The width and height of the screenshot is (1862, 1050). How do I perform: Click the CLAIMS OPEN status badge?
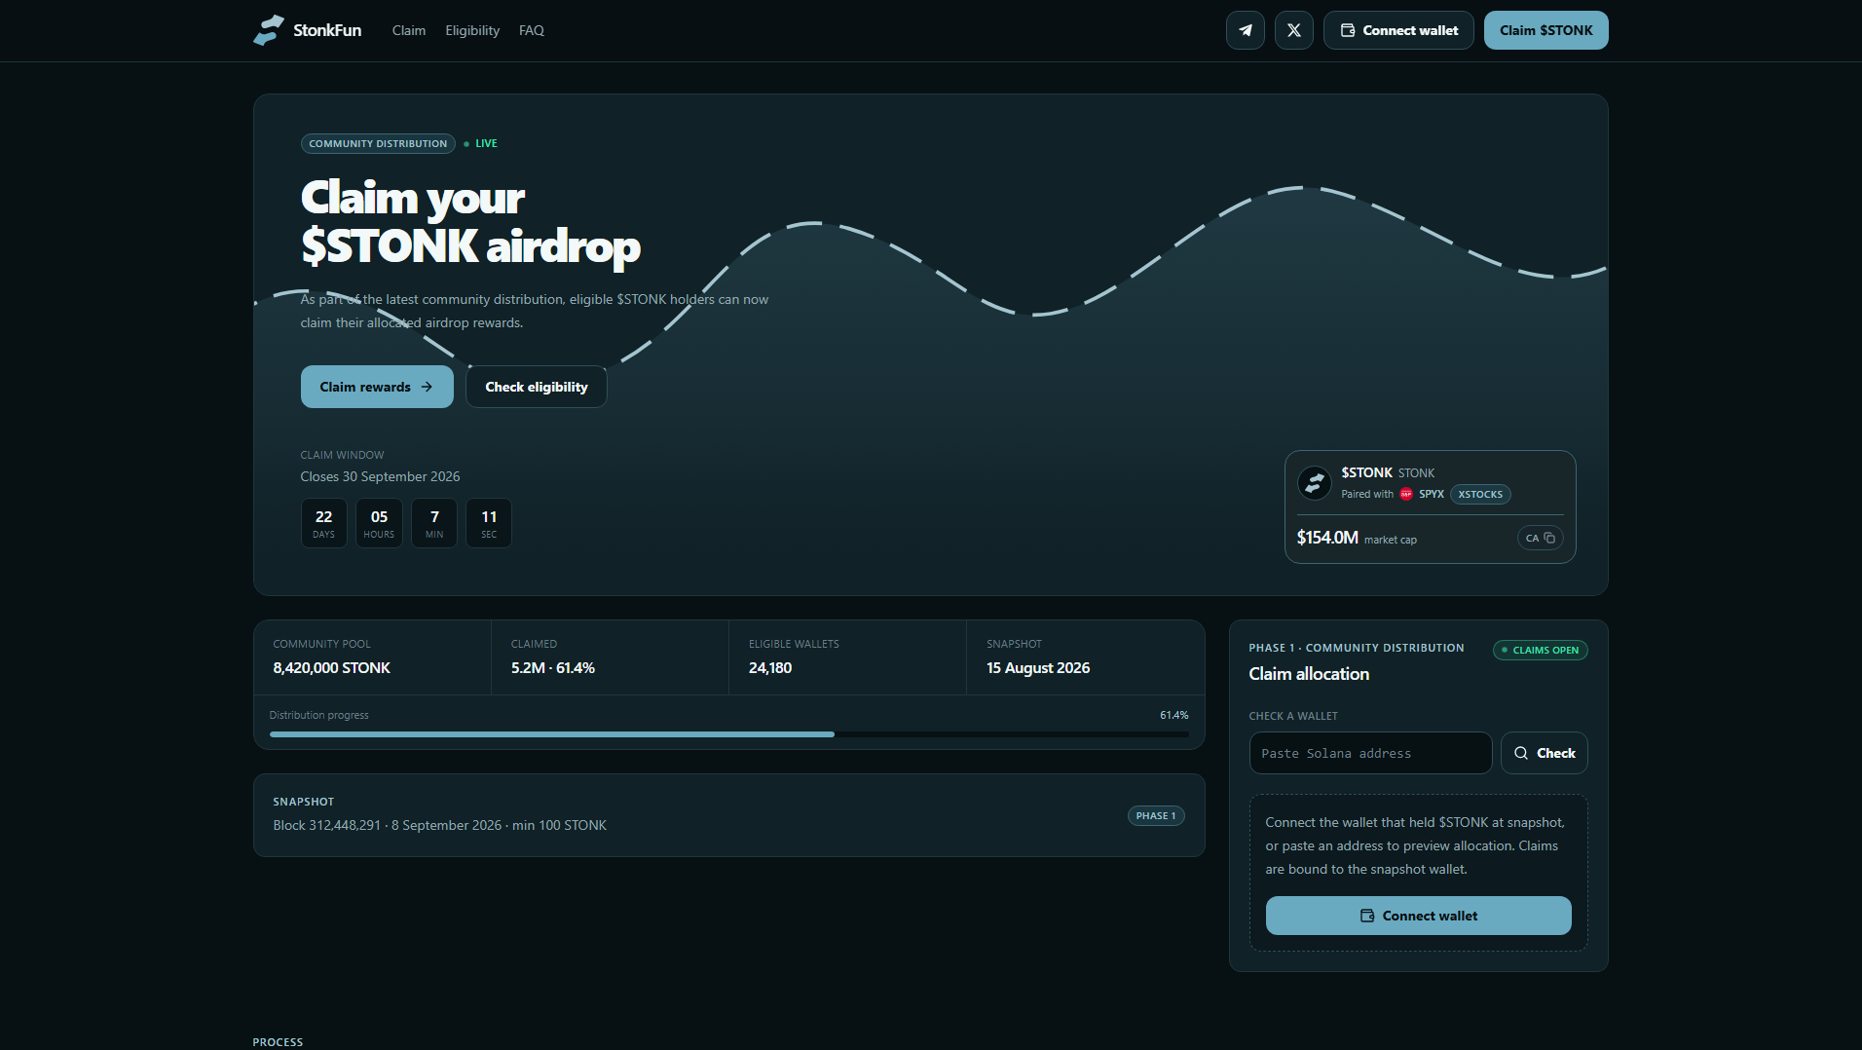tap(1540, 650)
